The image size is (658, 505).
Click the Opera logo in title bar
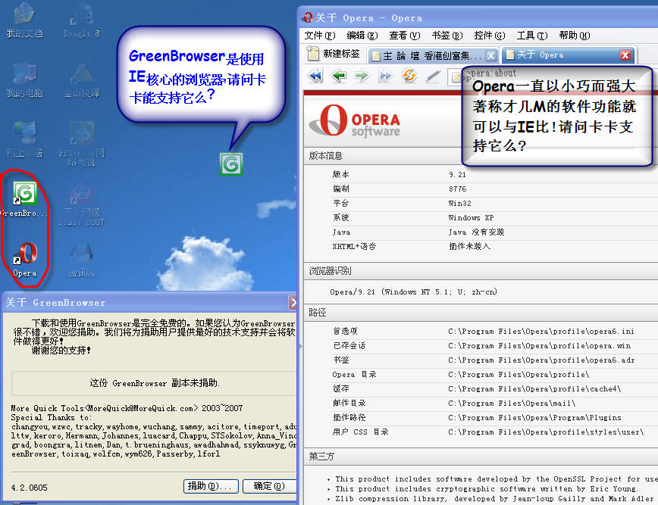(308, 17)
